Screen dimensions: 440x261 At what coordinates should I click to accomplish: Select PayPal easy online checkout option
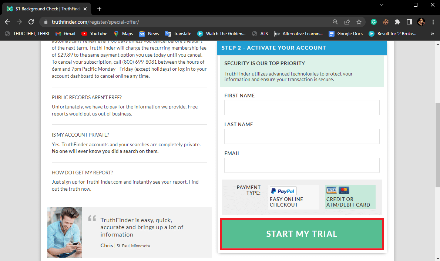point(293,197)
